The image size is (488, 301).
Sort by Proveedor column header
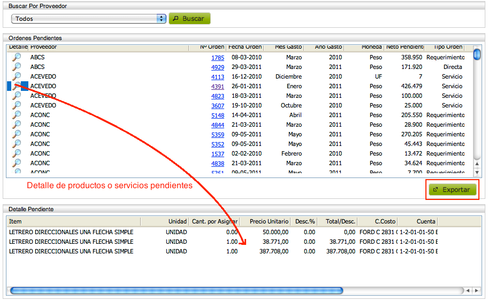pyautogui.click(x=109, y=47)
